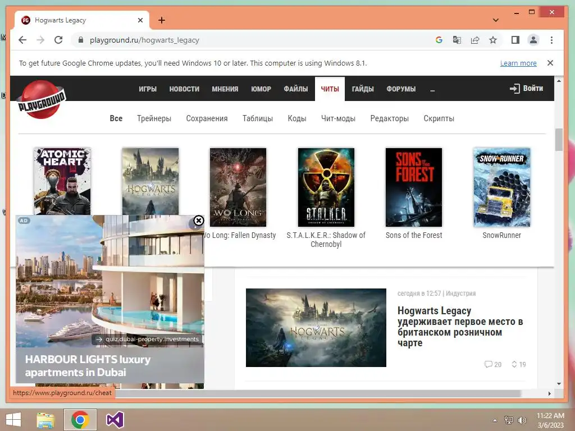The height and width of the screenshot is (431, 575).
Task: Show hidden tray icons arrow
Action: click(x=495, y=420)
